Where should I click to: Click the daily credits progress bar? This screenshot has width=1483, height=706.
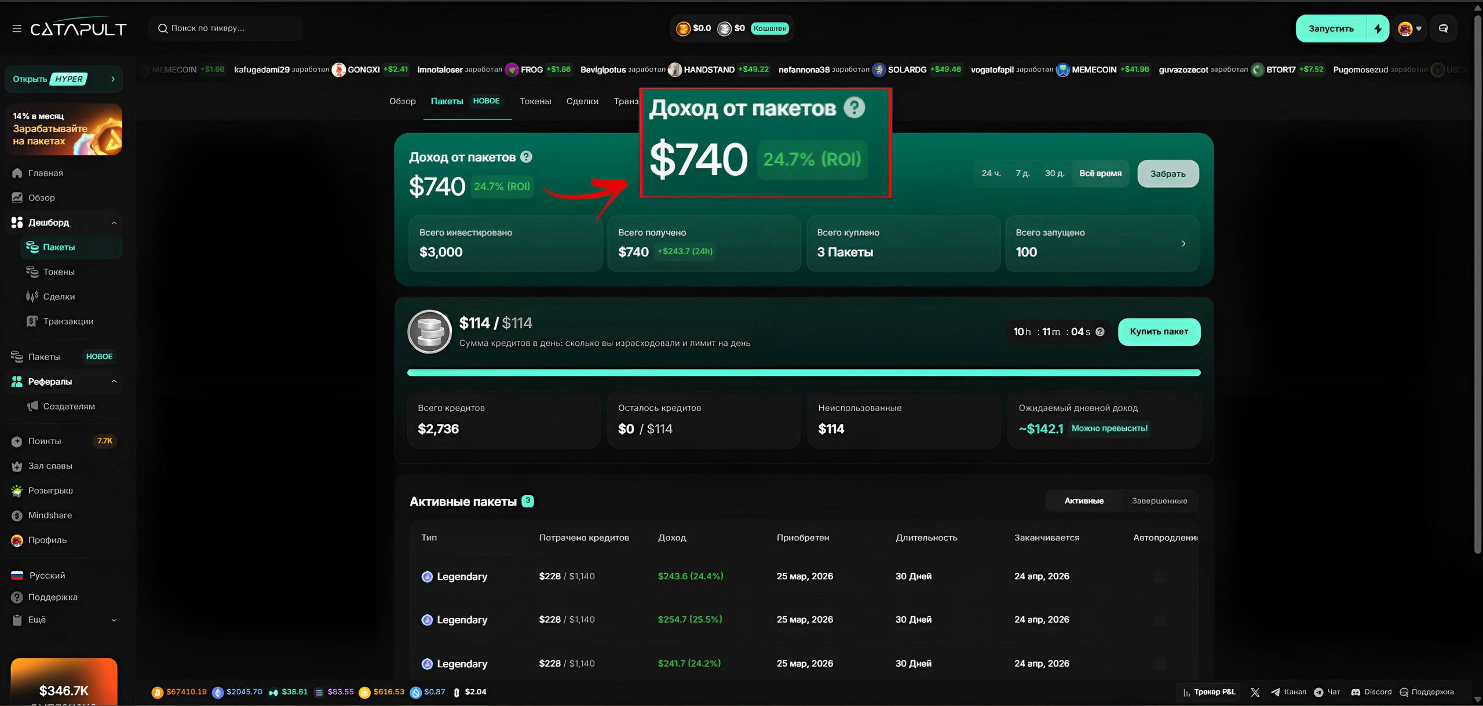pyautogui.click(x=803, y=372)
